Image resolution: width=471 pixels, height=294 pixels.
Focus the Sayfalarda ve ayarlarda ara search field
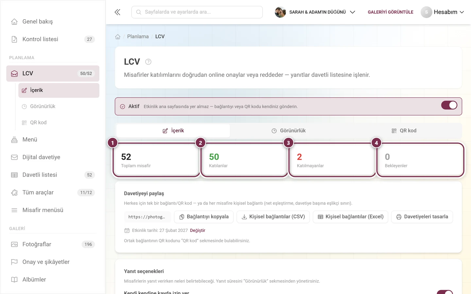(197, 12)
